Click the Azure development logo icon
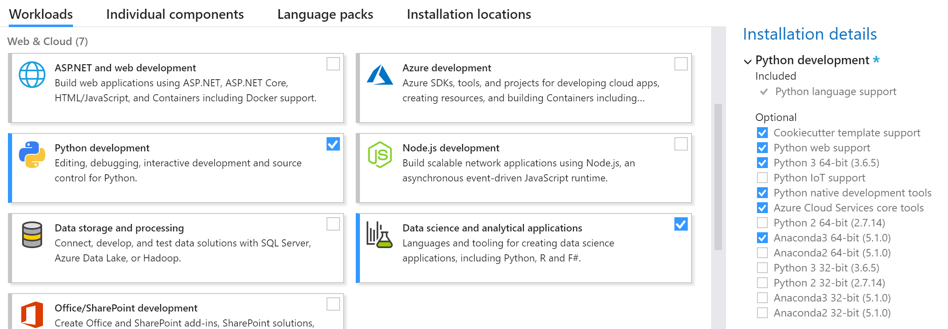Viewport: 948px width, 329px height. tap(380, 75)
